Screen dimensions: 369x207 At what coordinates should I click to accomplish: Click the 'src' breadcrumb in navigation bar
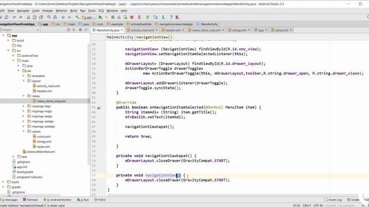tap(56, 24)
